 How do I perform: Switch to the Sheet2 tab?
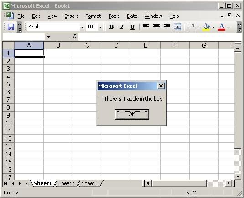click(66, 183)
